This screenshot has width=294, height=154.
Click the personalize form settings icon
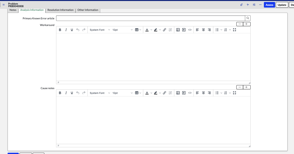[254, 5]
